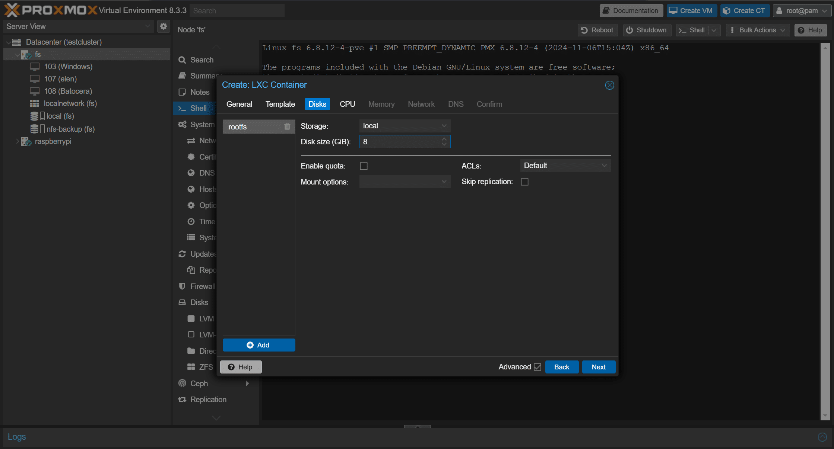Click fs node icon in tree
Screen dimensions: 834x449
(26, 54)
